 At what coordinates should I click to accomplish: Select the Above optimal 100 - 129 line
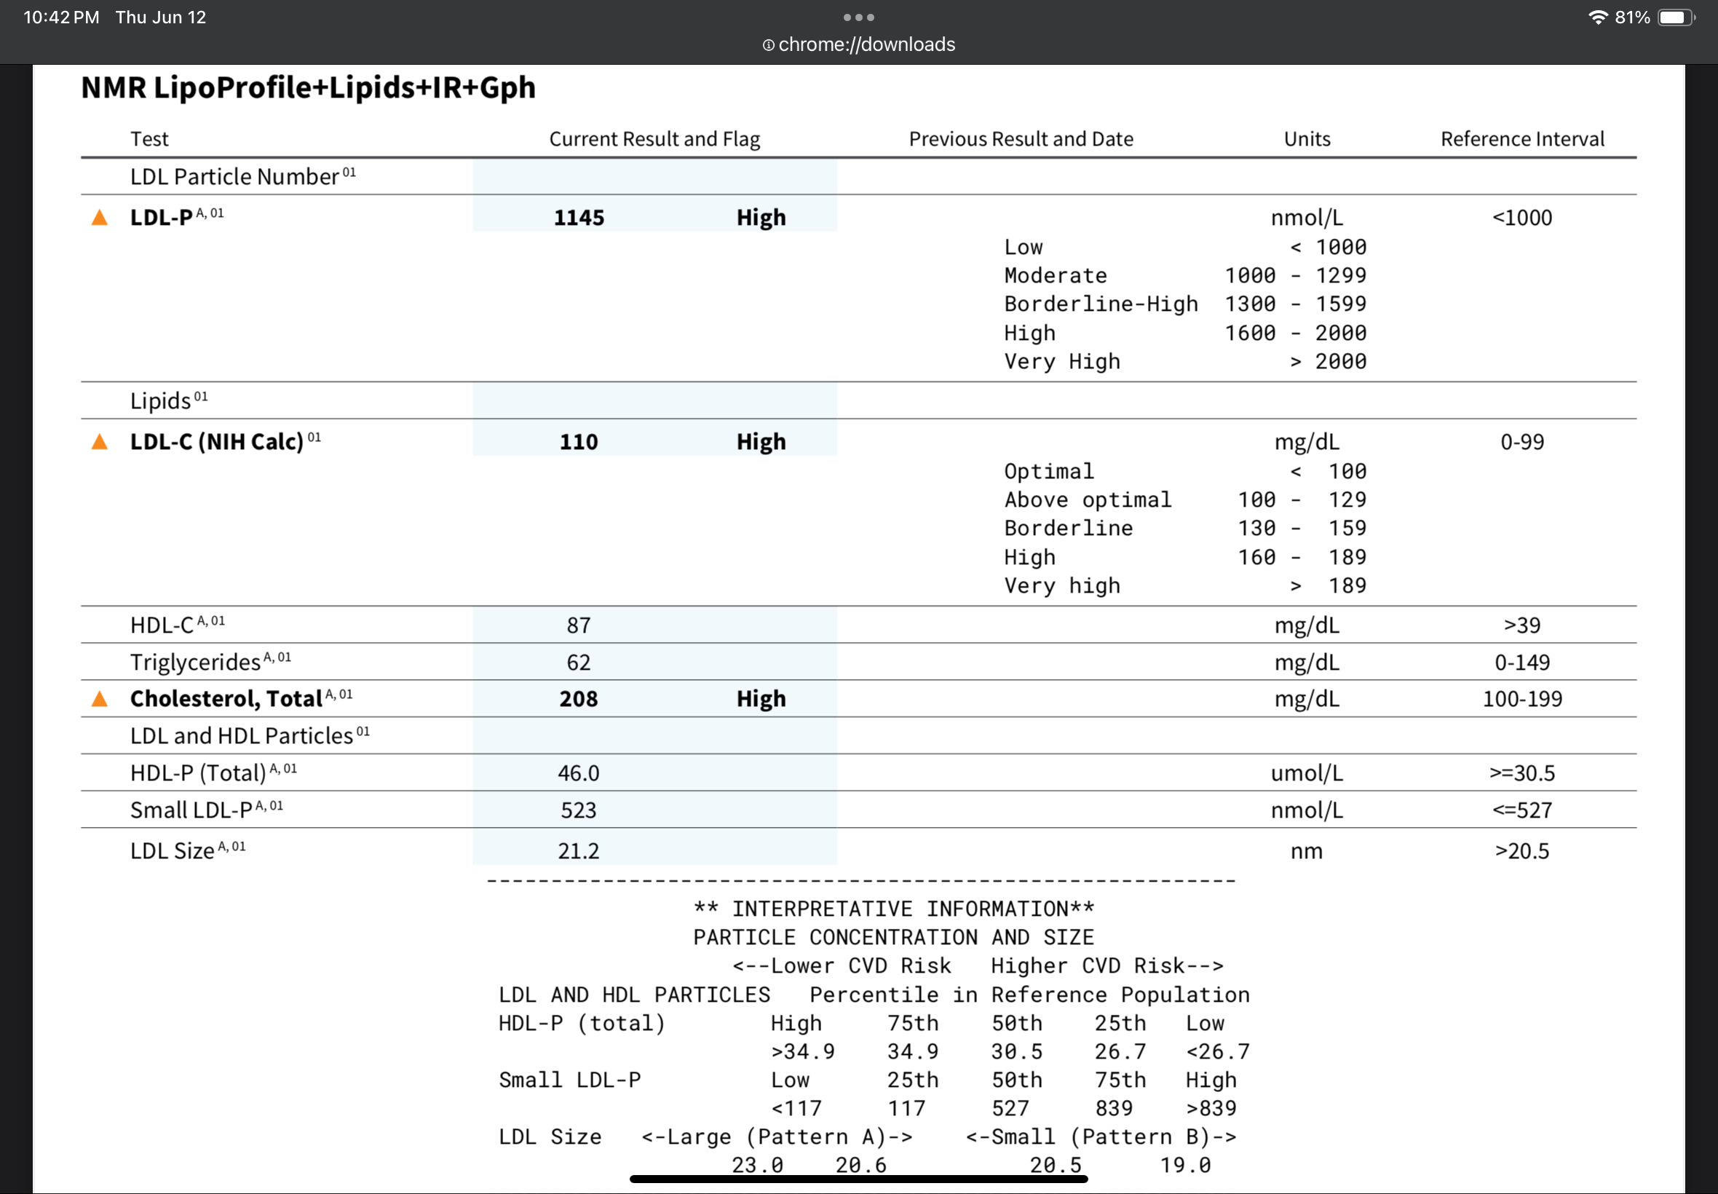tap(1184, 499)
